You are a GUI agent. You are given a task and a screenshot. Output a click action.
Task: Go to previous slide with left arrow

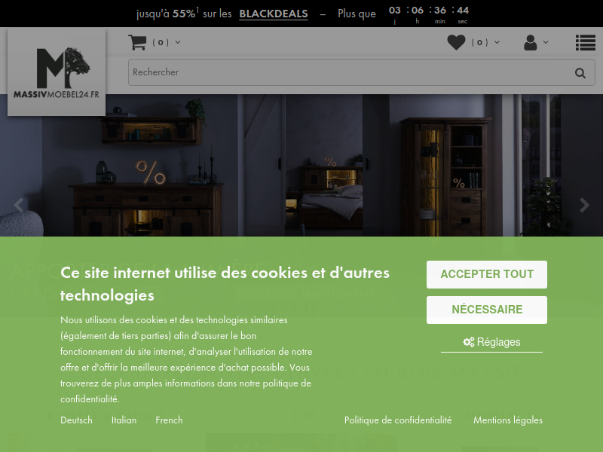18,204
